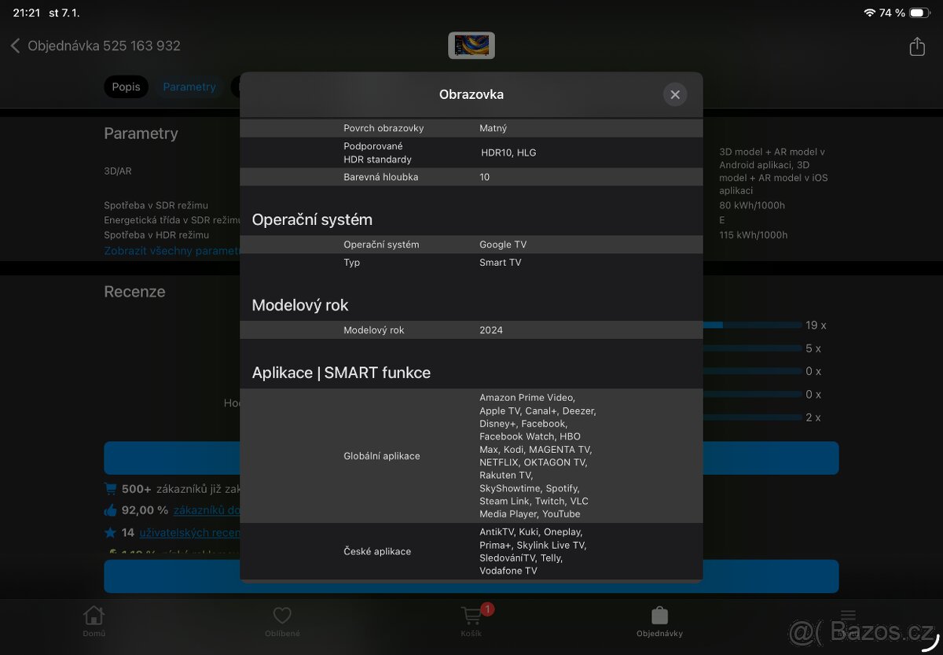
Task: Close the Obrazovka details overlay
Action: [x=674, y=94]
